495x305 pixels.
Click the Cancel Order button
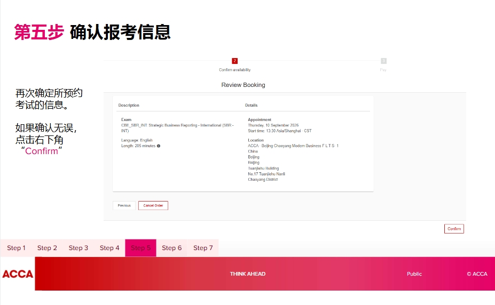tap(153, 205)
